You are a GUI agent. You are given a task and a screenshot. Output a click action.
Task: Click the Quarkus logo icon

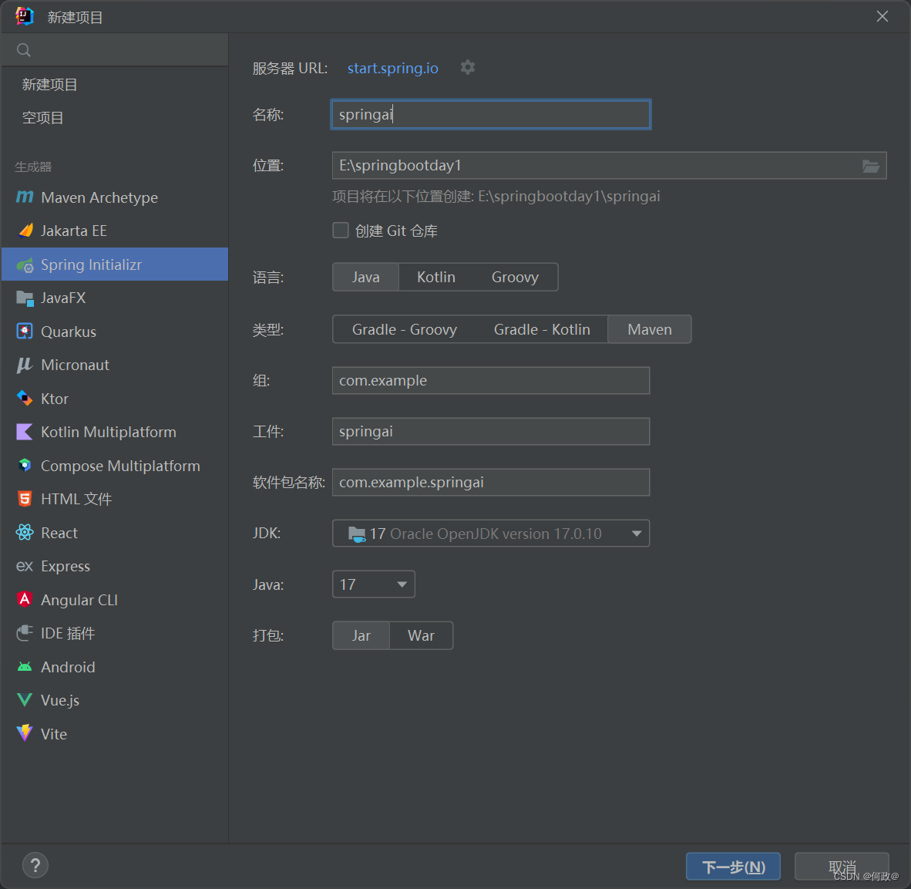pyautogui.click(x=25, y=332)
